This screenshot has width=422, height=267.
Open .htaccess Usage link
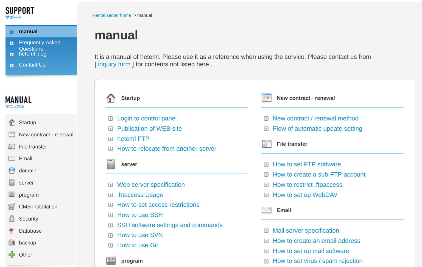coord(140,195)
